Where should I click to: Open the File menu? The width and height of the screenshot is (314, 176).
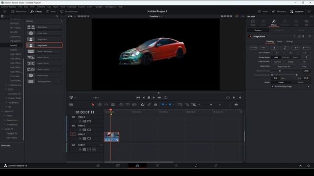tap(20, 7)
